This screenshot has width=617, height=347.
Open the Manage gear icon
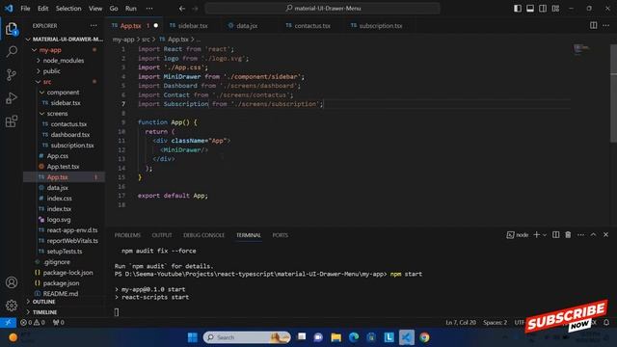12,305
